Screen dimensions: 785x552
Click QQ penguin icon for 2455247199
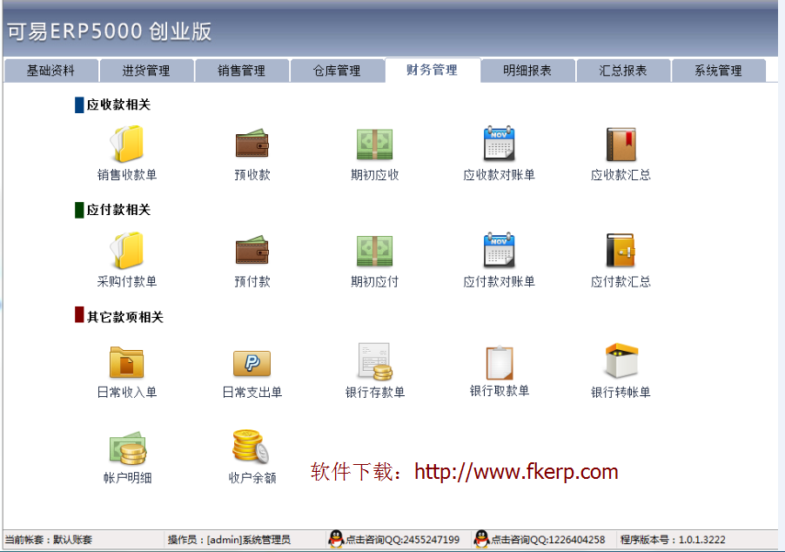[x=336, y=539]
